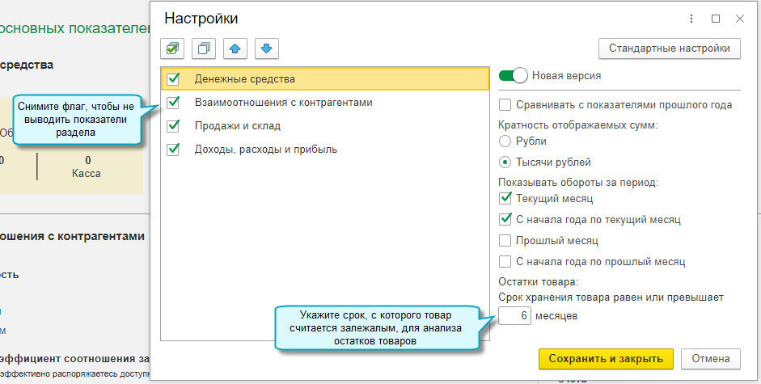The width and height of the screenshot is (761, 384).
Task: Uncheck the Продажи и склад checkbox
Action: [x=173, y=126]
